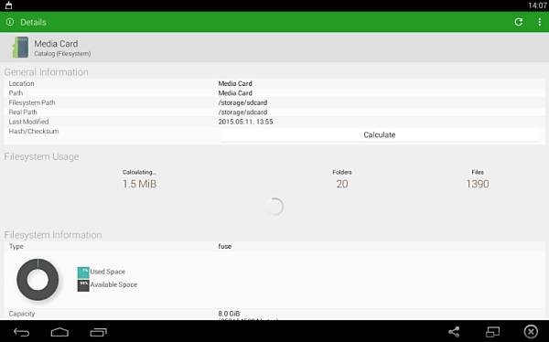The width and height of the screenshot is (549, 342).
Task: Select the Location value Media Card
Action: click(235, 83)
